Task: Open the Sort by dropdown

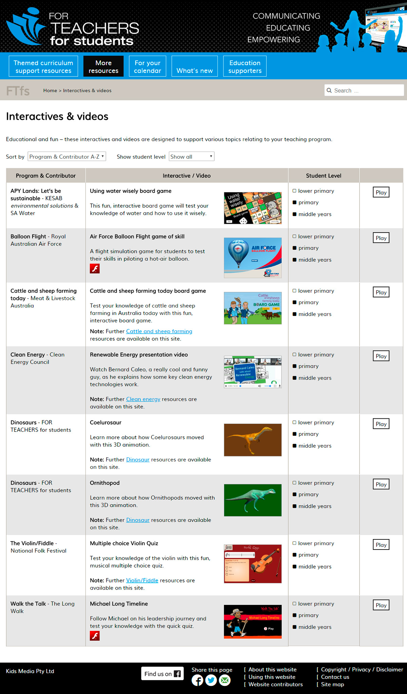Action: click(x=67, y=156)
